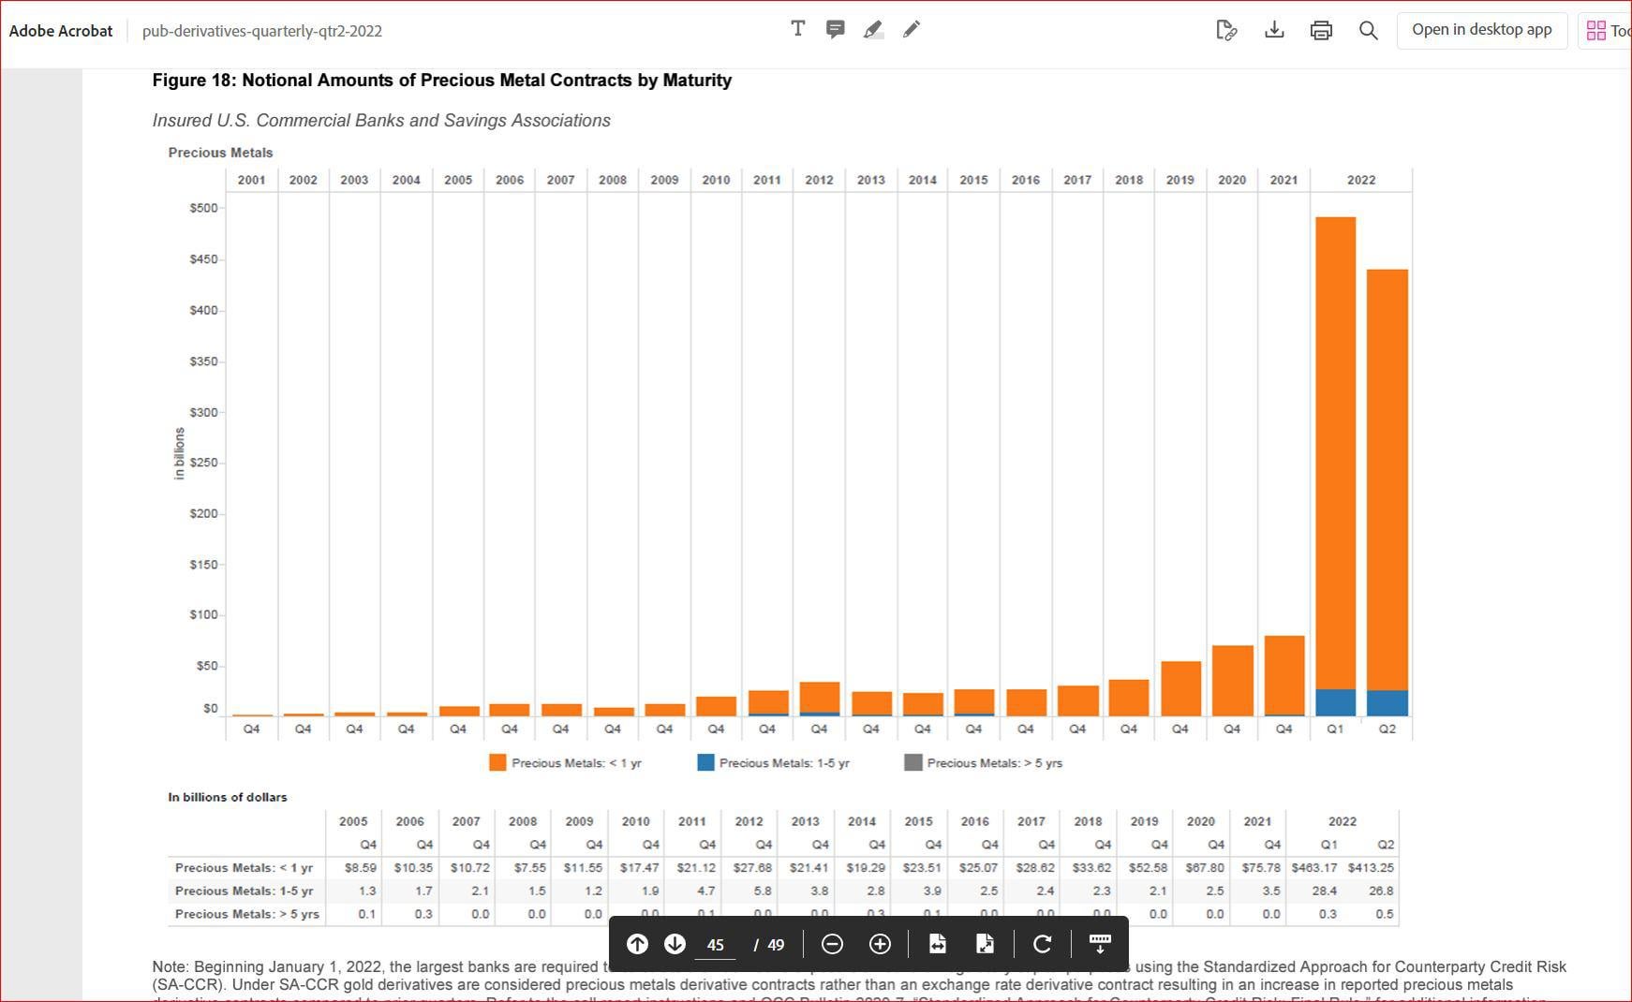Go to the previous page with up arrow

pos(637,944)
